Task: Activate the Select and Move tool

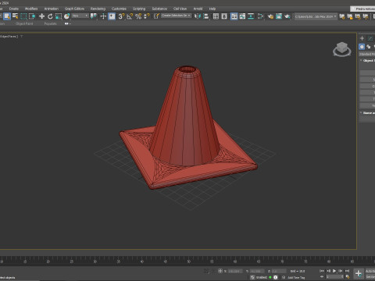Action: point(41,16)
